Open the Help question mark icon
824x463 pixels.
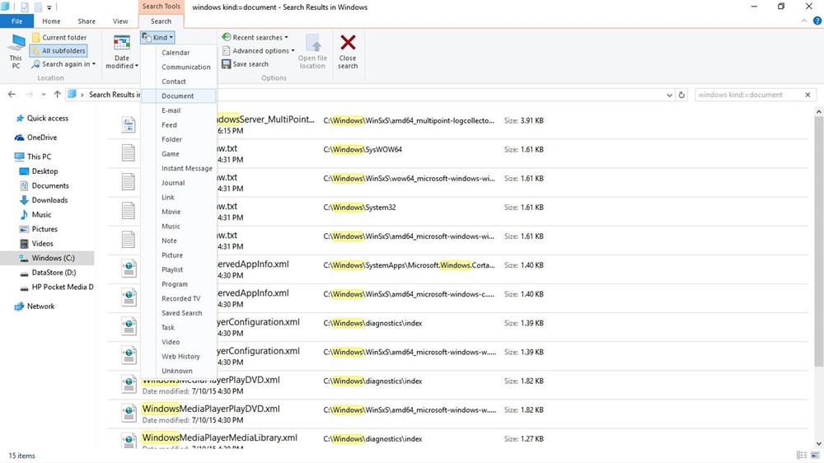point(817,21)
